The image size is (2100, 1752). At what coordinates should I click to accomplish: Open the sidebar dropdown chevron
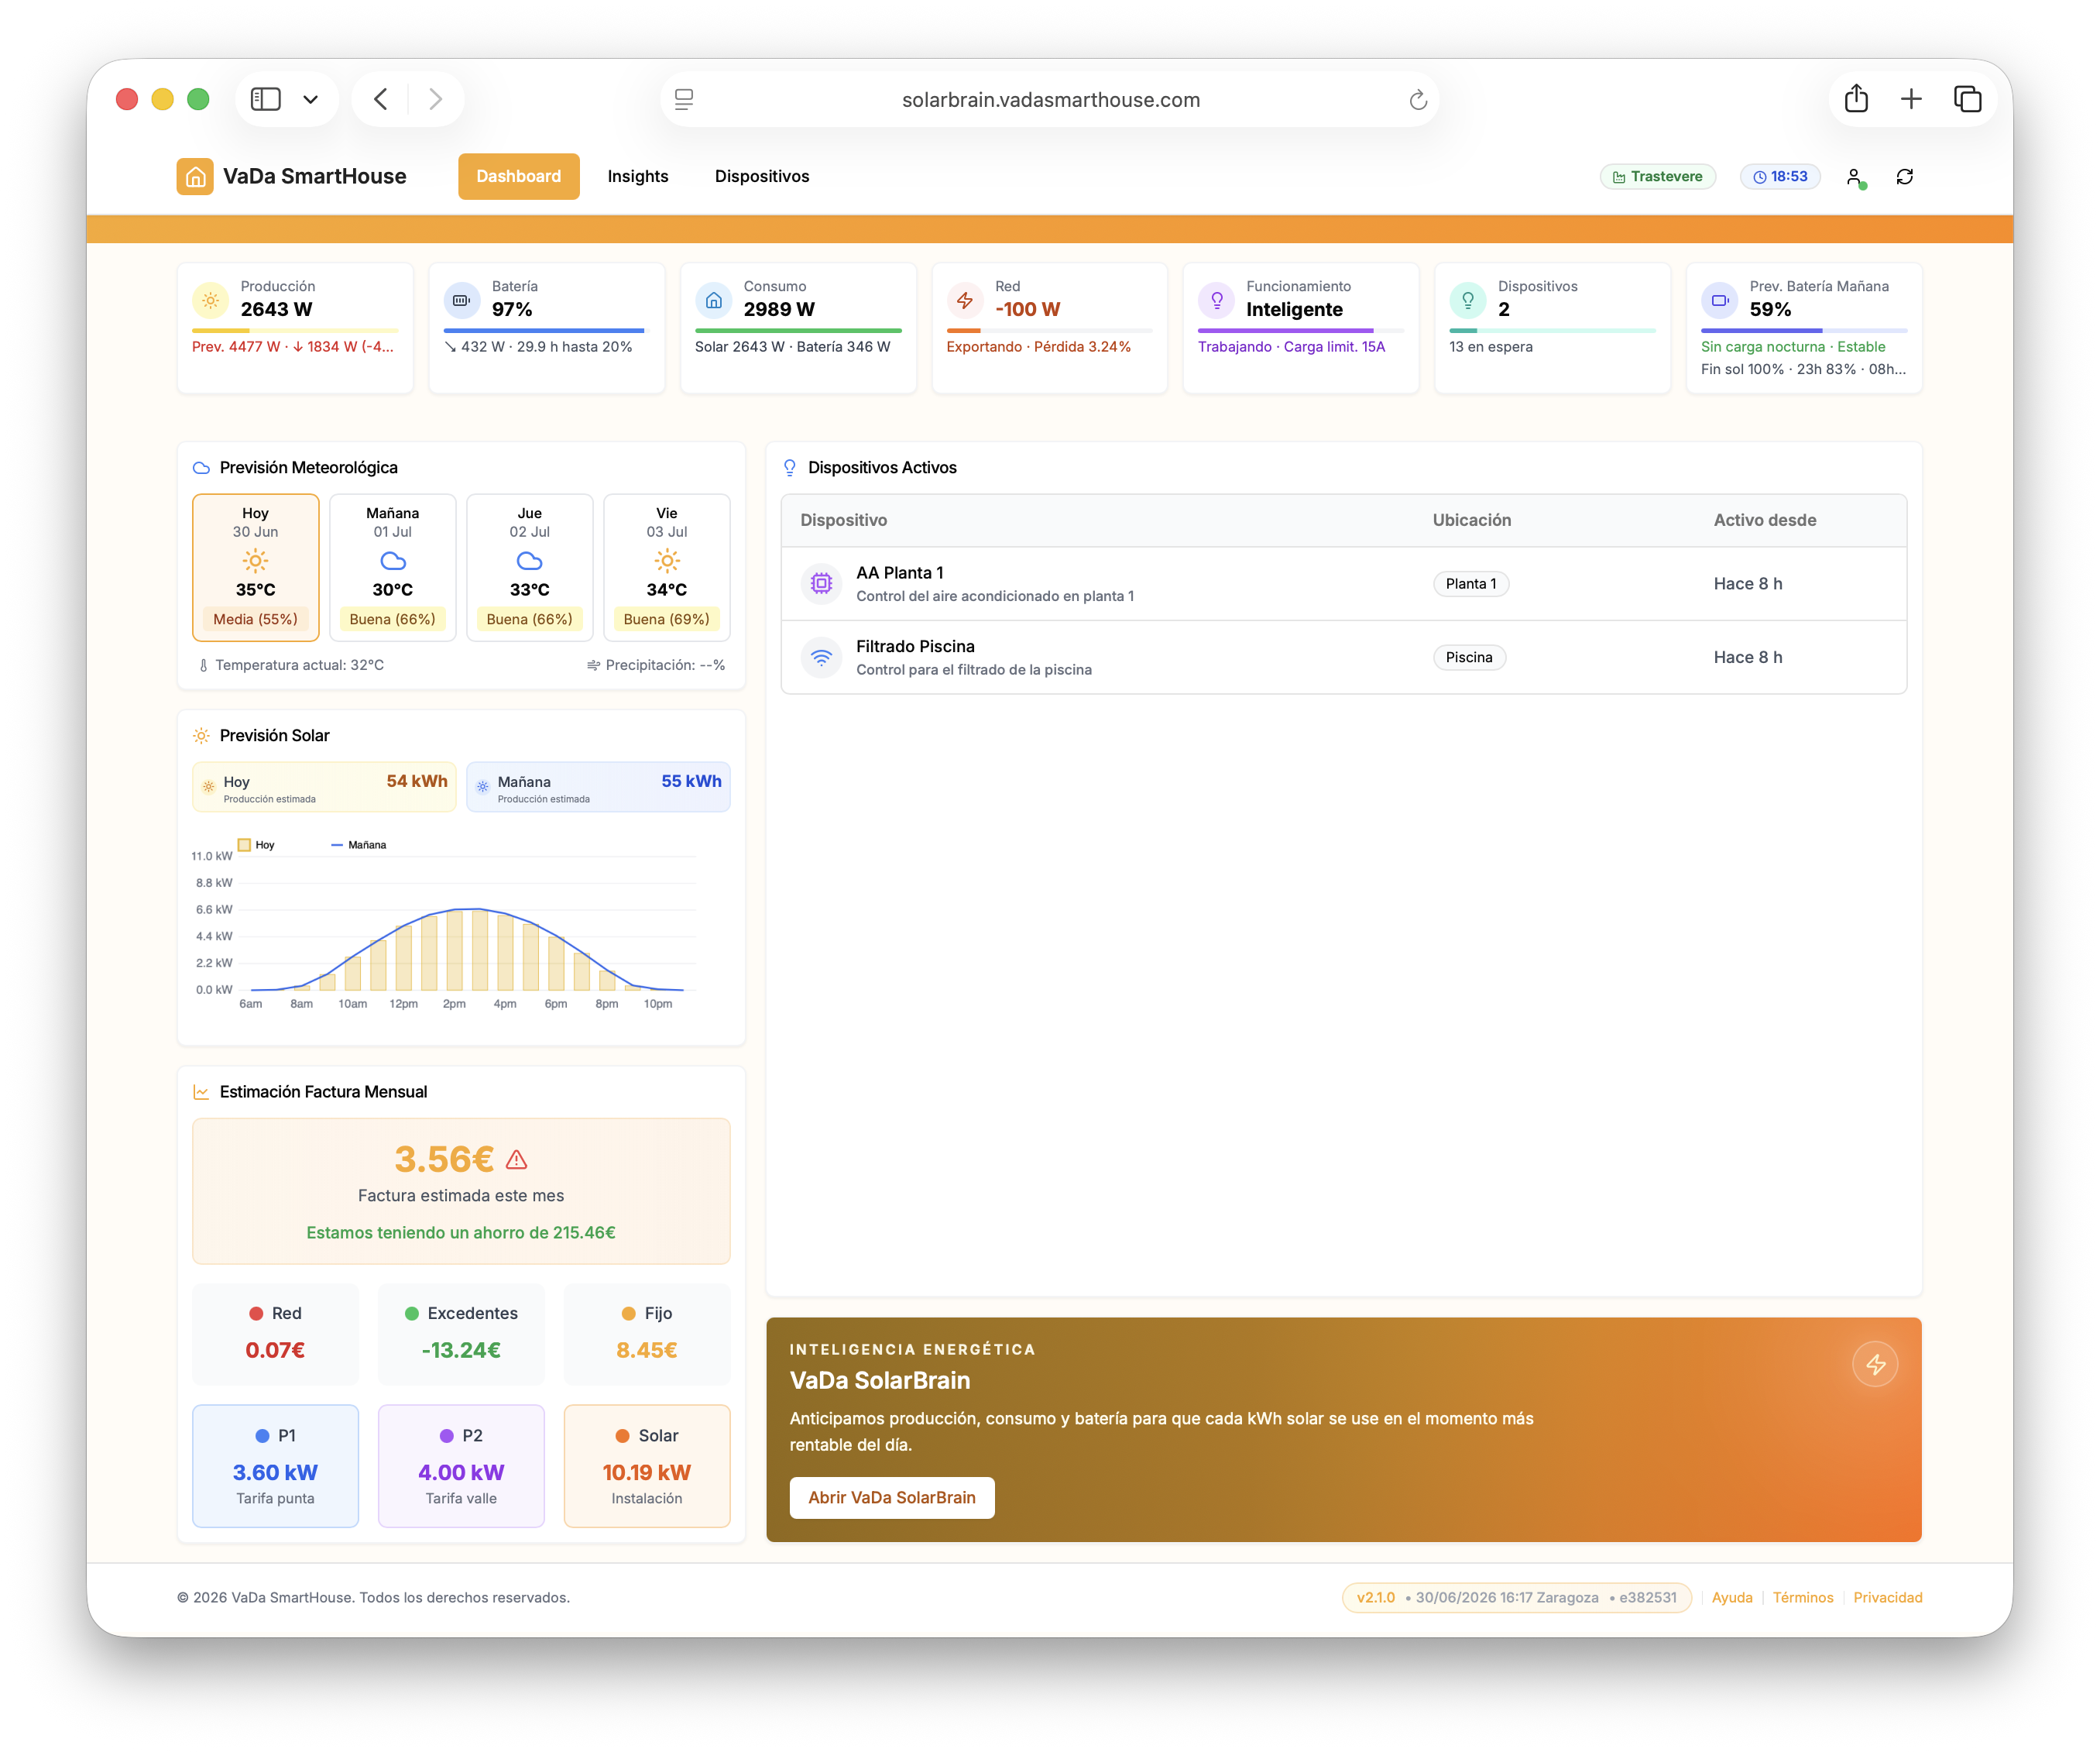point(311,99)
